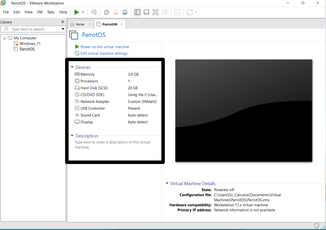
Task: Click Power on this virtual machine link
Action: (105, 47)
